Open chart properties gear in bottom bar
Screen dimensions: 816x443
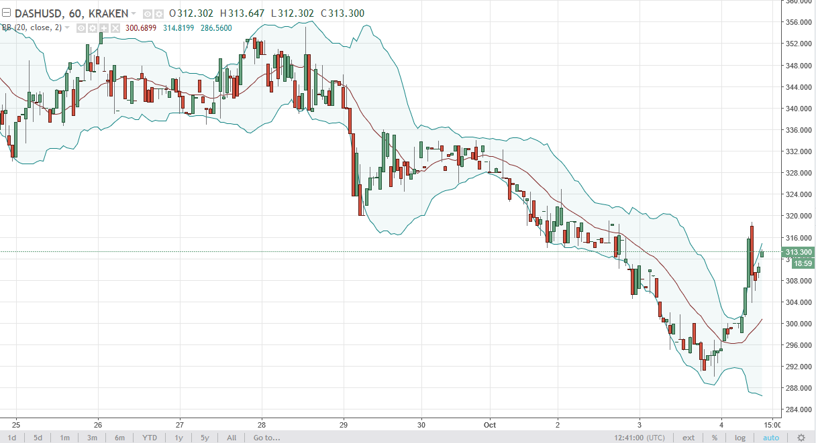point(801,438)
